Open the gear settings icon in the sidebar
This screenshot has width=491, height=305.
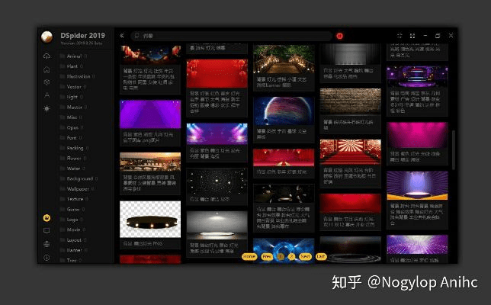[47, 82]
